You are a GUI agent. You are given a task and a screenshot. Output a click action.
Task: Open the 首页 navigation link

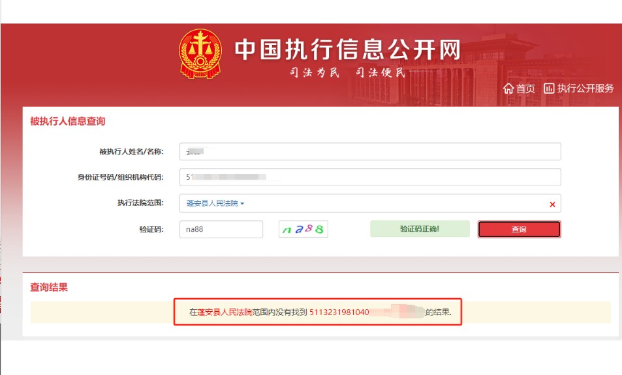tap(525, 89)
